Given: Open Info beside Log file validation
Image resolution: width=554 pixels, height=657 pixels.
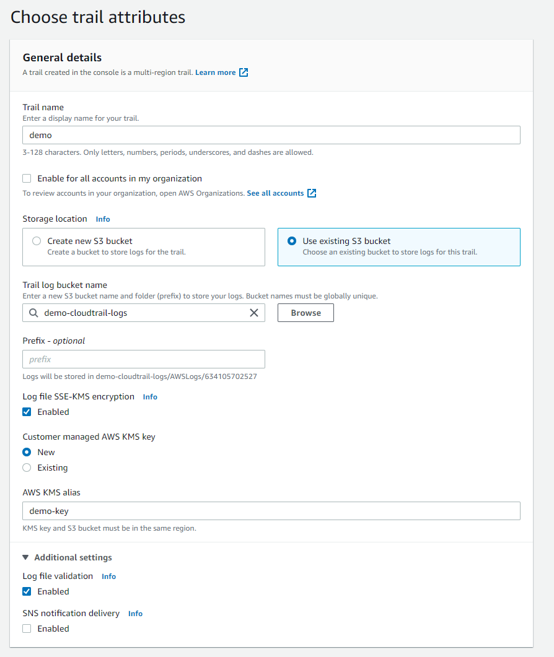Looking at the screenshot, I should coord(108,577).
